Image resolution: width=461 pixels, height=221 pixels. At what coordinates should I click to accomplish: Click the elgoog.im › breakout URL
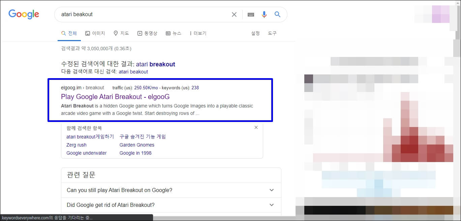[x=83, y=88]
